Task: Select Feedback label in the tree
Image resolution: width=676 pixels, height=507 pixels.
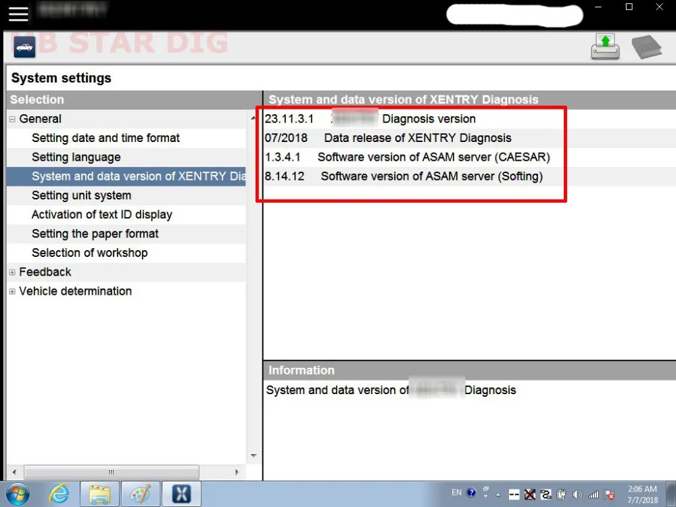Action: tap(45, 272)
